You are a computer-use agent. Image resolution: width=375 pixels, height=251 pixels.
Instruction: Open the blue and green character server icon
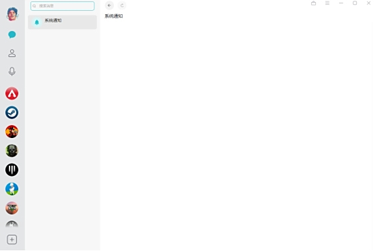click(12, 189)
